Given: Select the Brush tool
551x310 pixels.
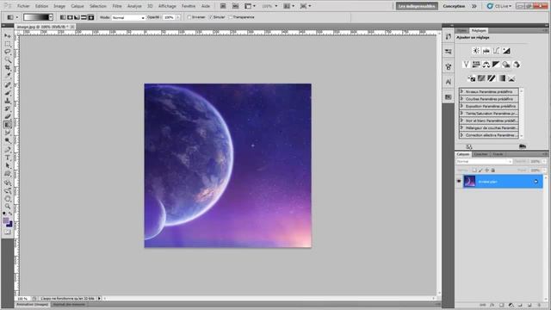Looking at the screenshot, I should pos(8,93).
